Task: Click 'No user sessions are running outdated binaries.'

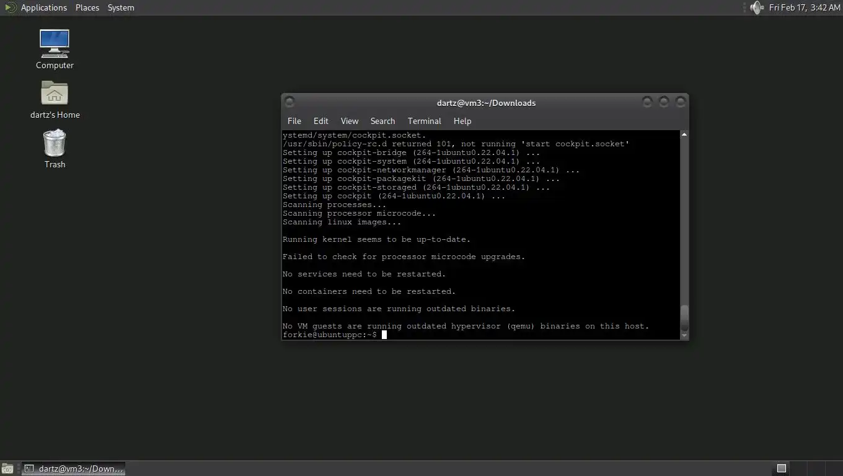Action: click(x=399, y=309)
